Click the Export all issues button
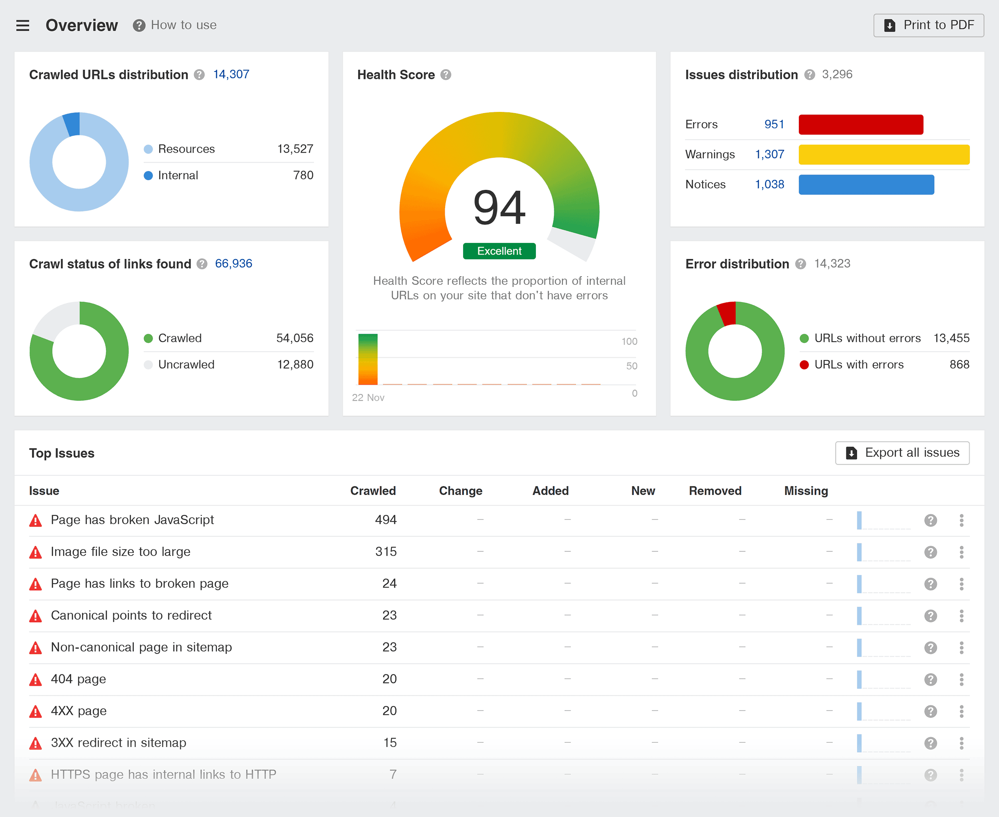 [x=902, y=453]
